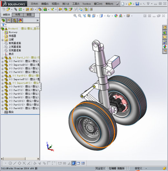168x171 pixels.
Task: Click the 配合 mates folder
Action: click(11, 112)
